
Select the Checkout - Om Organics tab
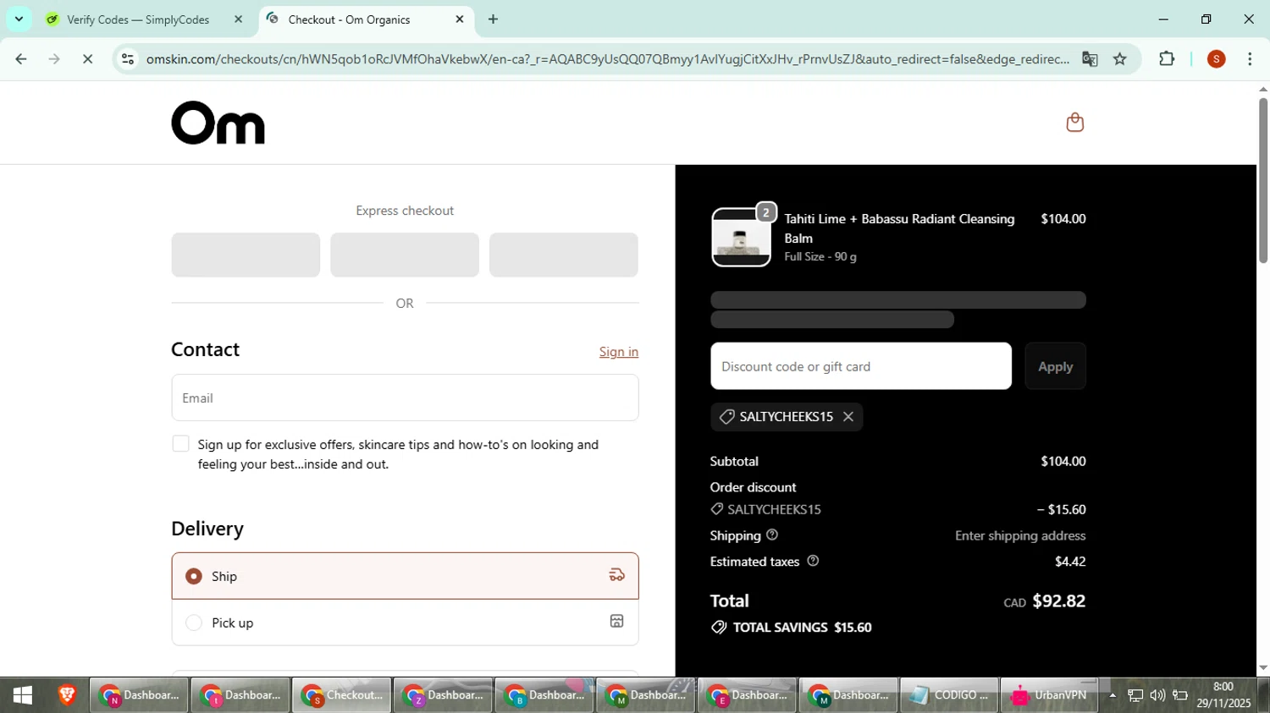[x=349, y=19]
